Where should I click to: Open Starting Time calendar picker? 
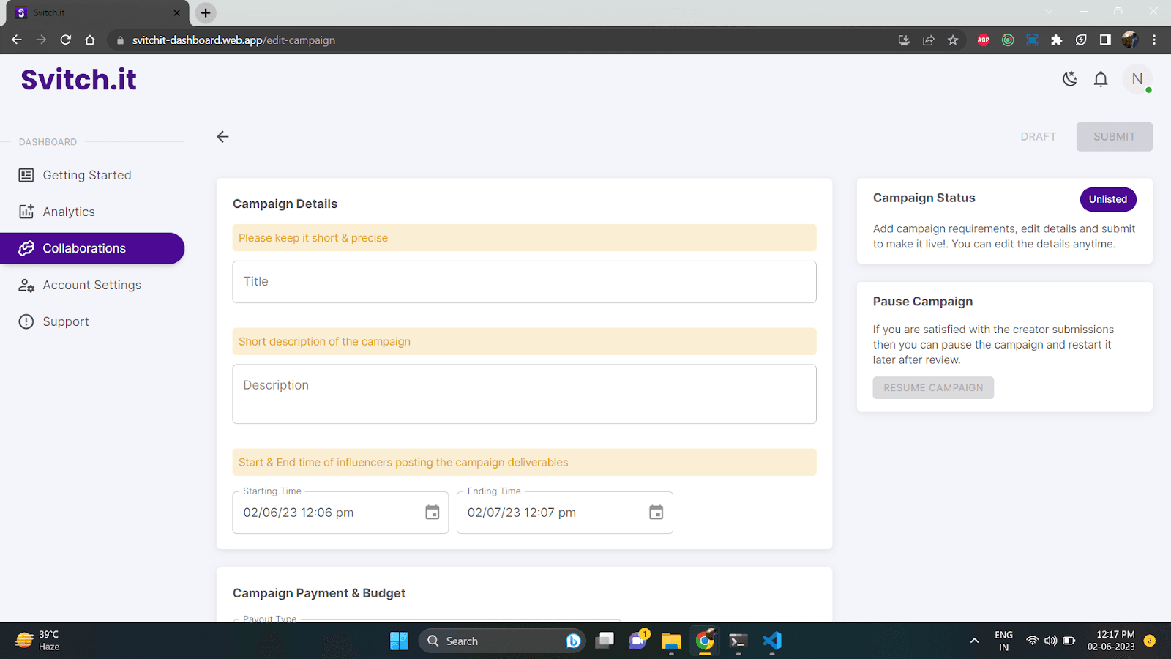click(433, 513)
